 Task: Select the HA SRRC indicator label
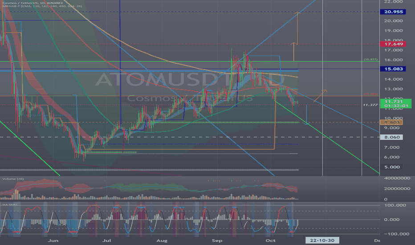pyautogui.click(x=10, y=205)
